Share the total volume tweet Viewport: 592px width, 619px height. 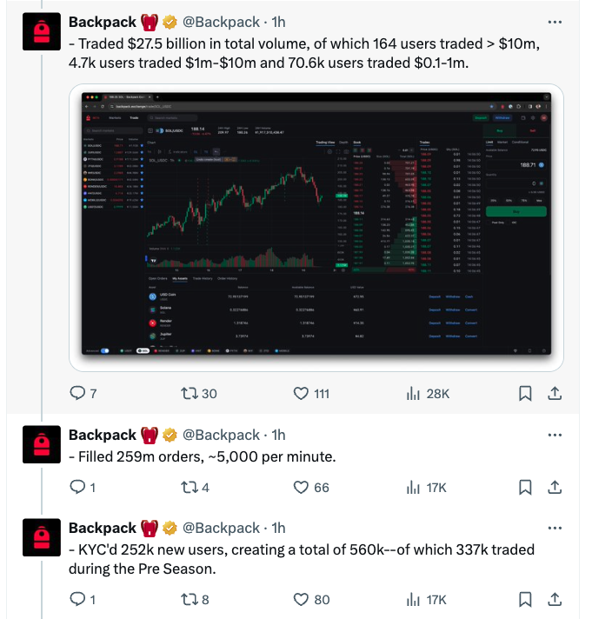555,393
